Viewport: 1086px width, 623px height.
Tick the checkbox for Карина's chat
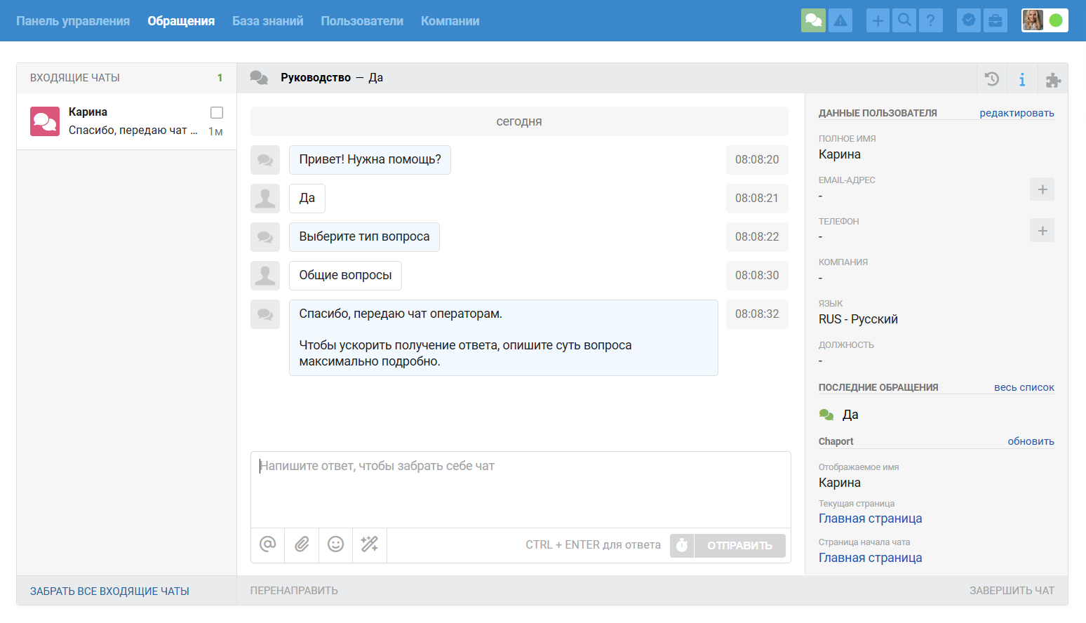pos(217,112)
